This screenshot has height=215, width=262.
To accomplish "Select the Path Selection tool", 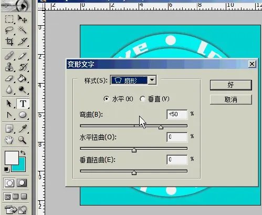I will pos(9,104).
